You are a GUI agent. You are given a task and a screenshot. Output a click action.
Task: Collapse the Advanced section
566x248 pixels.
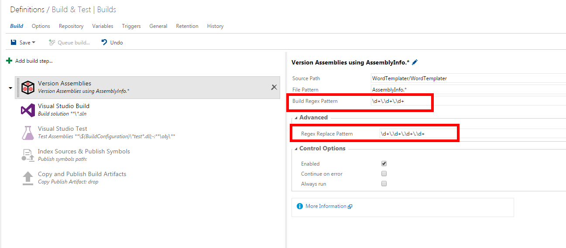tap(296, 118)
